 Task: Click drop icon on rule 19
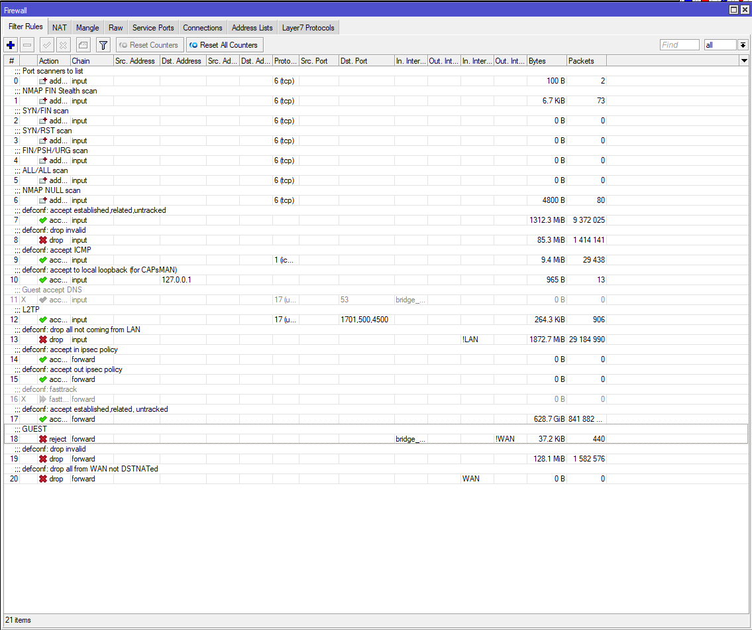42,459
